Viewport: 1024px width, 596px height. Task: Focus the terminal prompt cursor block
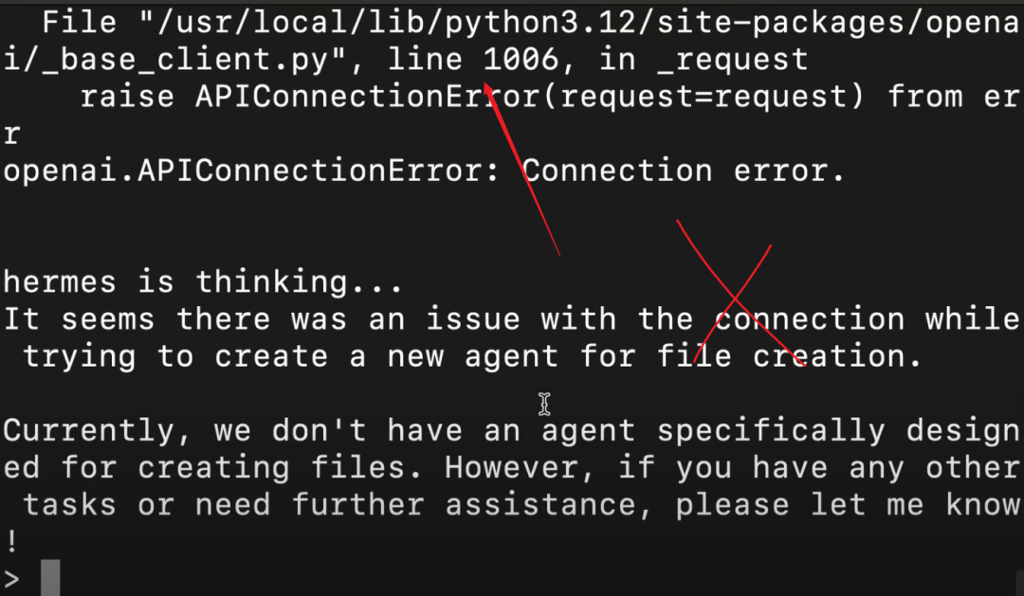coord(50,577)
